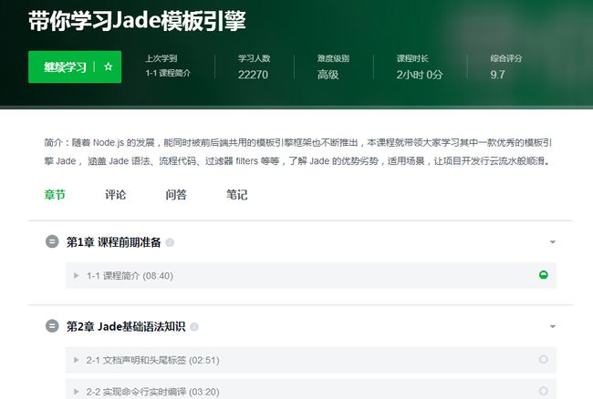
Task: Click the 课程时长 label
Action: coord(412,58)
